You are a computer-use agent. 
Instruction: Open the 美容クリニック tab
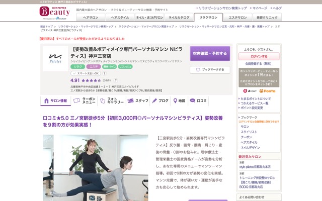pyautogui.click(x=267, y=18)
